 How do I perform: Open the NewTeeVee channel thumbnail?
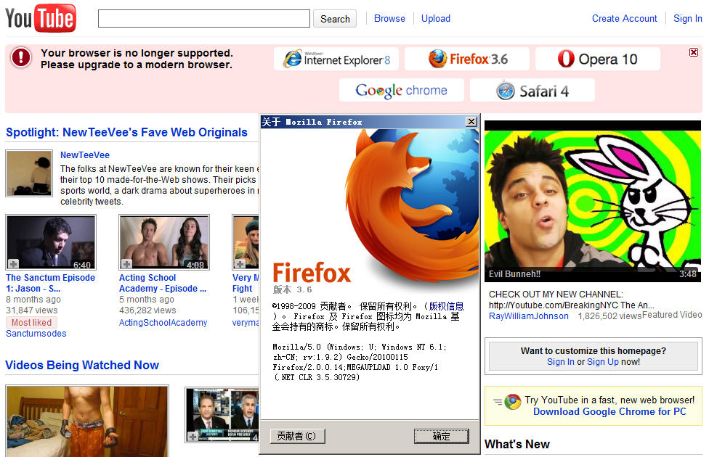29,173
